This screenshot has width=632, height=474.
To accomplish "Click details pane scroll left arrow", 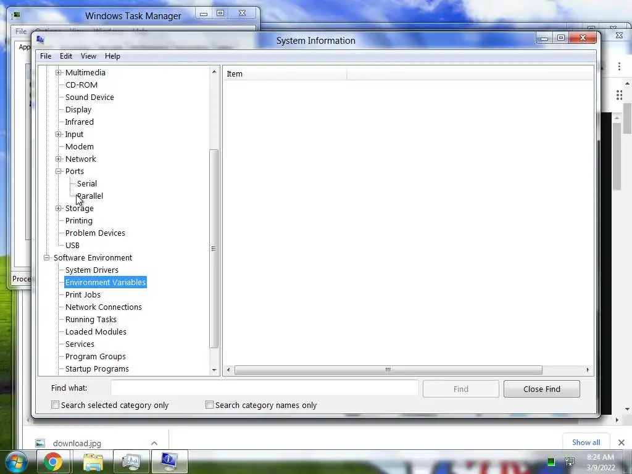I will coord(228,370).
